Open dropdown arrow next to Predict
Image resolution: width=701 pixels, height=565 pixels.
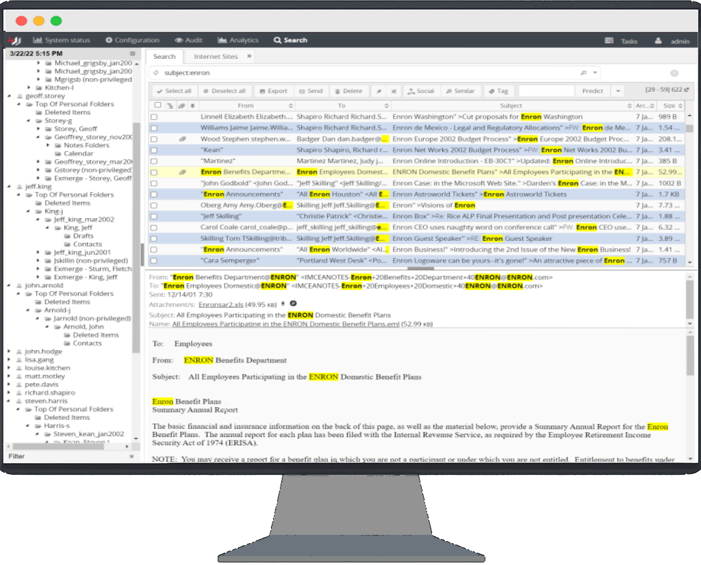tap(618, 91)
